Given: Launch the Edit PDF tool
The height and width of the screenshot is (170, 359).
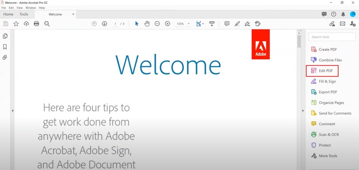Looking at the screenshot, I should (x=322, y=71).
